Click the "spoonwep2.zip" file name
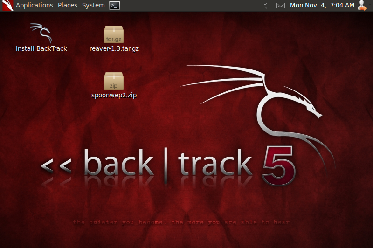 coord(114,95)
